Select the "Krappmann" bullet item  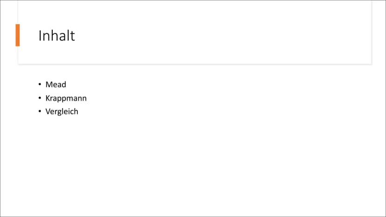pos(66,98)
